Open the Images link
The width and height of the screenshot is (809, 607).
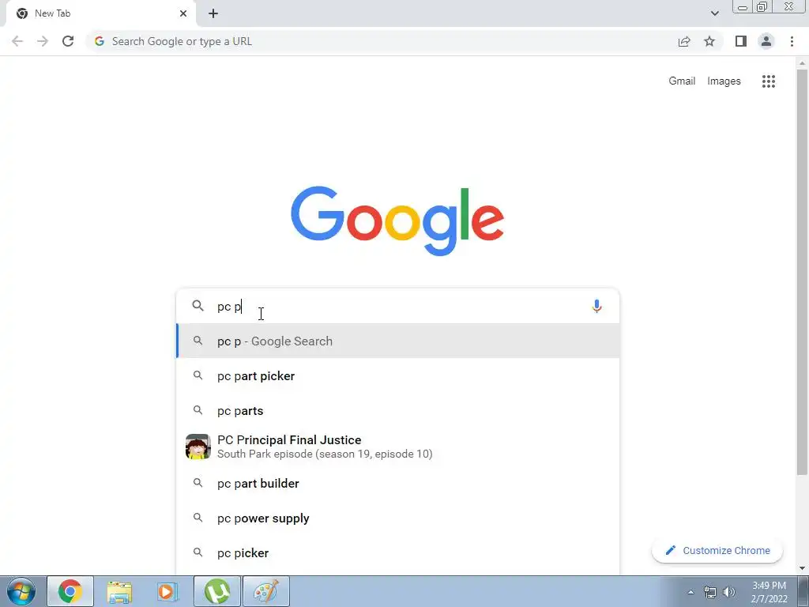(x=724, y=81)
